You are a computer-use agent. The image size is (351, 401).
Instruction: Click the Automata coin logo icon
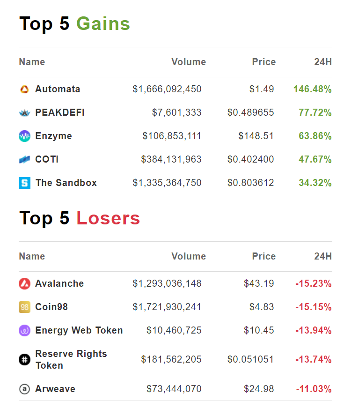(x=24, y=89)
